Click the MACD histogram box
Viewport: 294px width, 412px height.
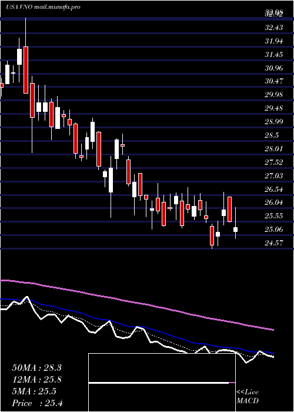162,383
